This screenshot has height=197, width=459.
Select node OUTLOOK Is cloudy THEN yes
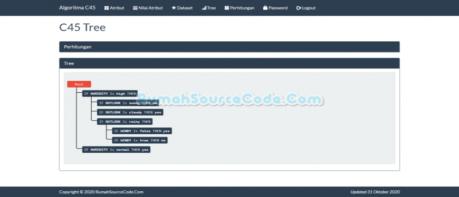(x=130, y=112)
